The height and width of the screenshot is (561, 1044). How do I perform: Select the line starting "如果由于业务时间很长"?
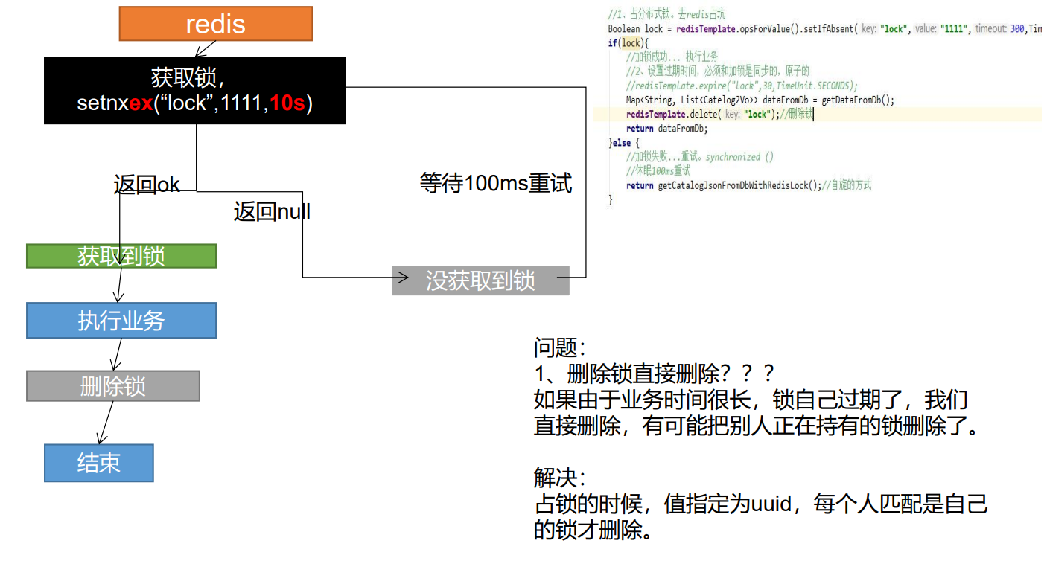(x=751, y=400)
